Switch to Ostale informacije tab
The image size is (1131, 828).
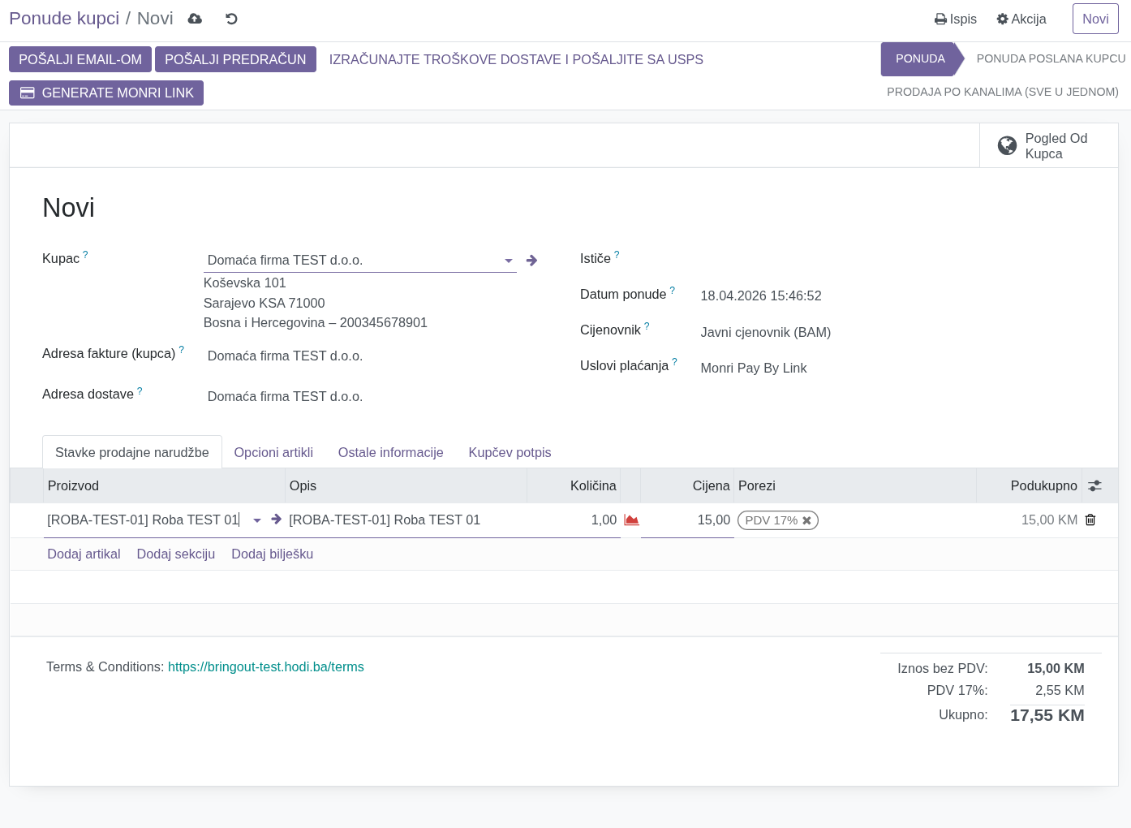point(390,452)
